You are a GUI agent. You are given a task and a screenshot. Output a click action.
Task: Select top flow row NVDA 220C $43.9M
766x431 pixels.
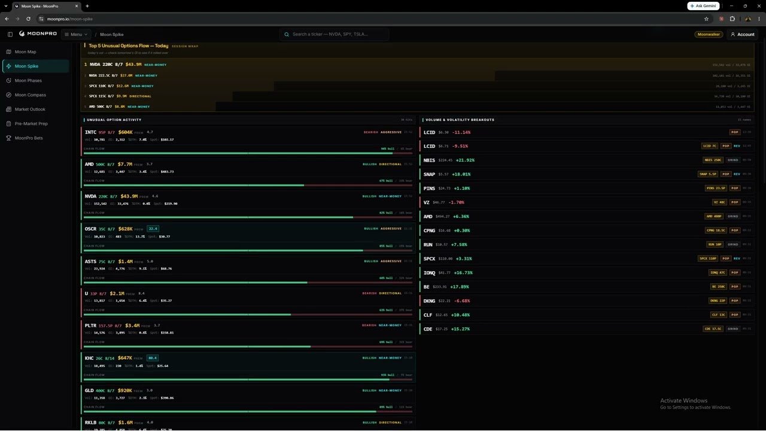point(417,65)
